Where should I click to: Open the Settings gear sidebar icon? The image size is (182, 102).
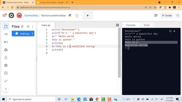tap(6, 65)
